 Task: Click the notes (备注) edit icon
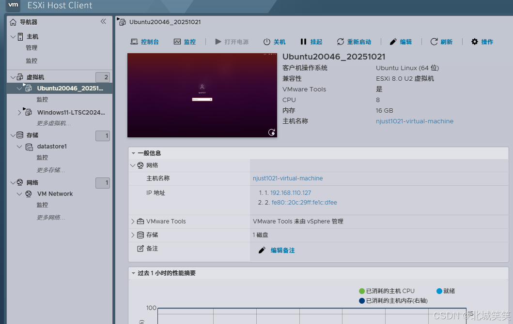pos(140,249)
